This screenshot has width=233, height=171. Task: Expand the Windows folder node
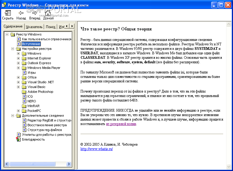[18, 53]
